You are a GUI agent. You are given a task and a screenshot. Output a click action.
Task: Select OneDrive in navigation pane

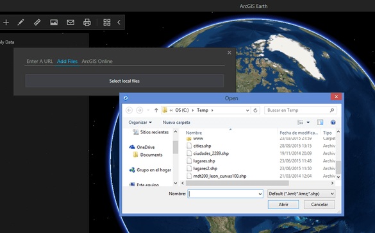pyautogui.click(x=142, y=147)
